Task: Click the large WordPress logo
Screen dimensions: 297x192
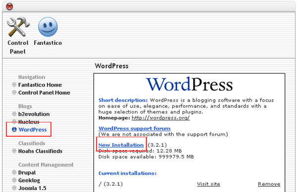Action: coord(190,84)
